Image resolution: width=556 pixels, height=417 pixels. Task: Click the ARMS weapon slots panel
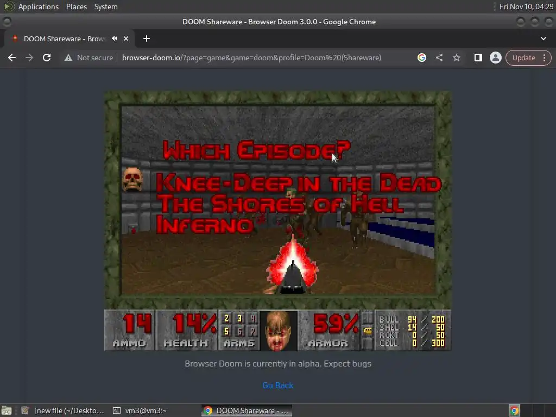point(239,330)
